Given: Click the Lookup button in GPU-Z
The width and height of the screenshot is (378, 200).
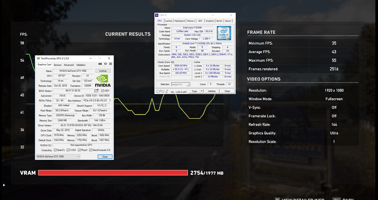Looking at the screenshot, I should click(103, 71).
